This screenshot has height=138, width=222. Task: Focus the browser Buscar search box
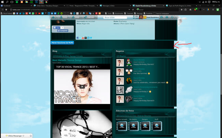(157, 10)
